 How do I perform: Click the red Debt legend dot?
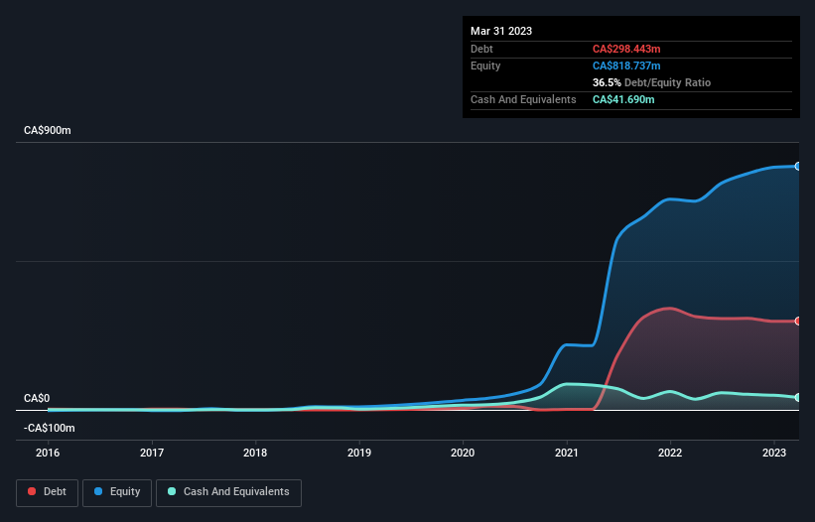(32, 491)
